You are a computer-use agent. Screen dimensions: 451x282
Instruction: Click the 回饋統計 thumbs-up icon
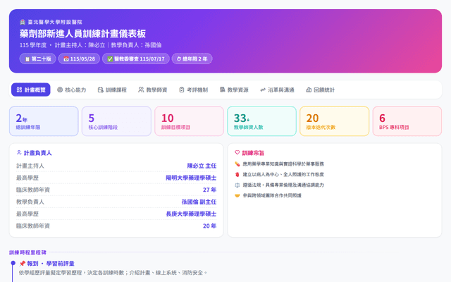click(x=309, y=90)
